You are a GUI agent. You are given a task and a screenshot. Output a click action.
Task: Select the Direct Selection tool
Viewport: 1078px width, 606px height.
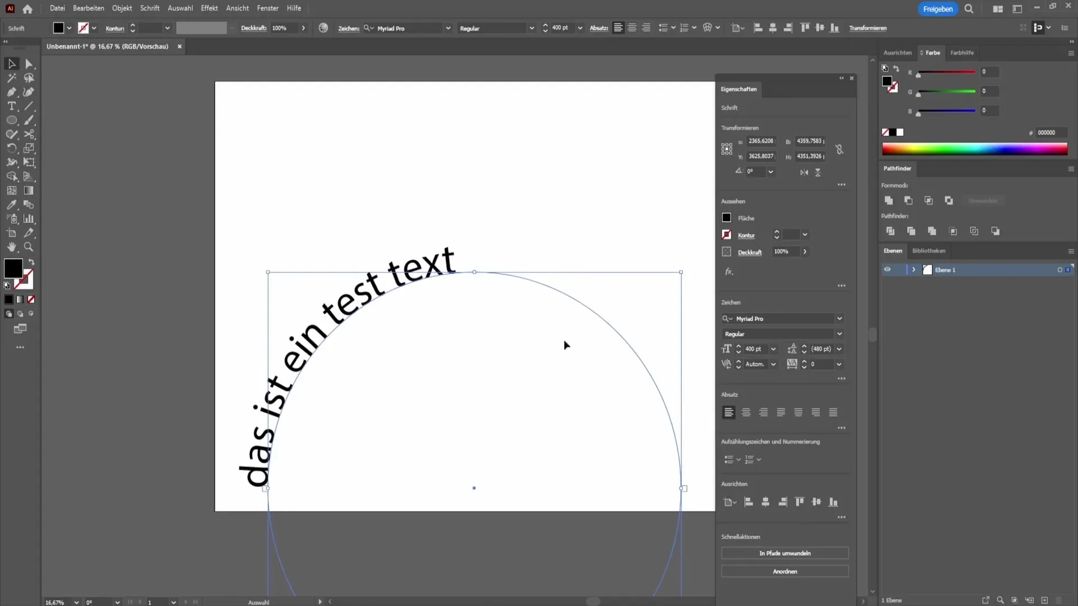(x=29, y=64)
